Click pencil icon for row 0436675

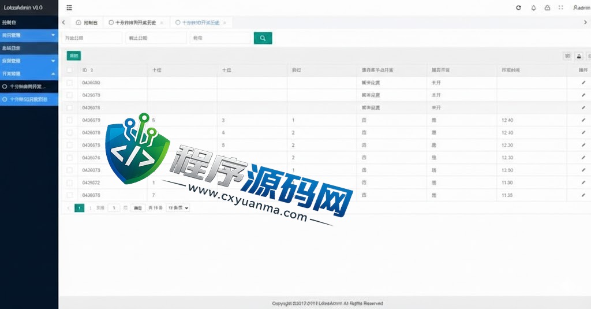coord(583,145)
